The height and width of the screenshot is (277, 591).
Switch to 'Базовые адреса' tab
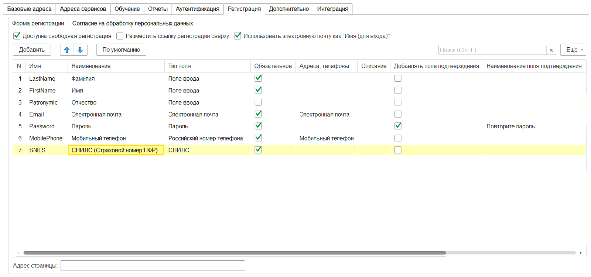click(30, 9)
